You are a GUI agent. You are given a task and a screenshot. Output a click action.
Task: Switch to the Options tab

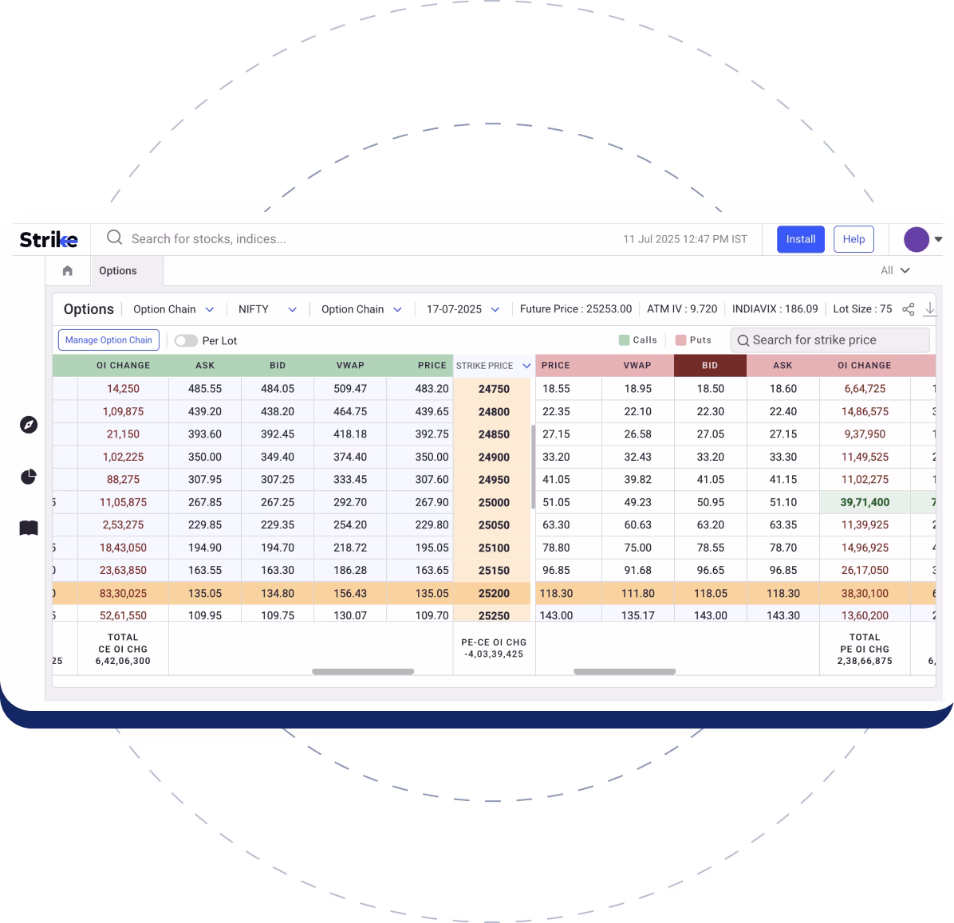coord(118,271)
